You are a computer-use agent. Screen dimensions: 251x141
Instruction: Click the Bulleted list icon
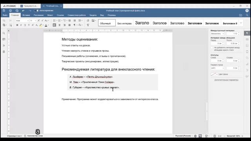point(55,21)
